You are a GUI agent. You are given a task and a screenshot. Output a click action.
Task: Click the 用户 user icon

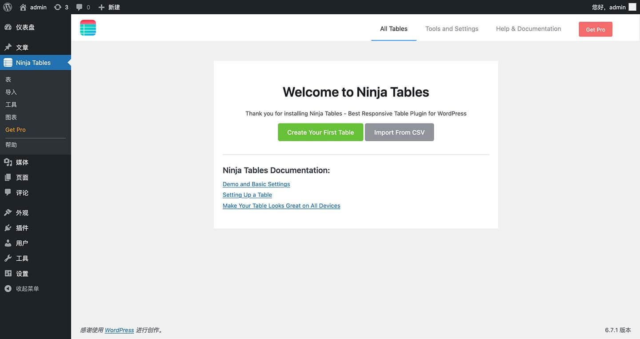click(x=8, y=243)
